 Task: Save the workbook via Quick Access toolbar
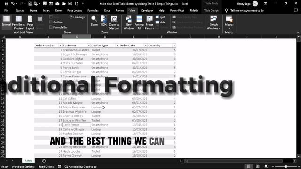[x=6, y=3]
